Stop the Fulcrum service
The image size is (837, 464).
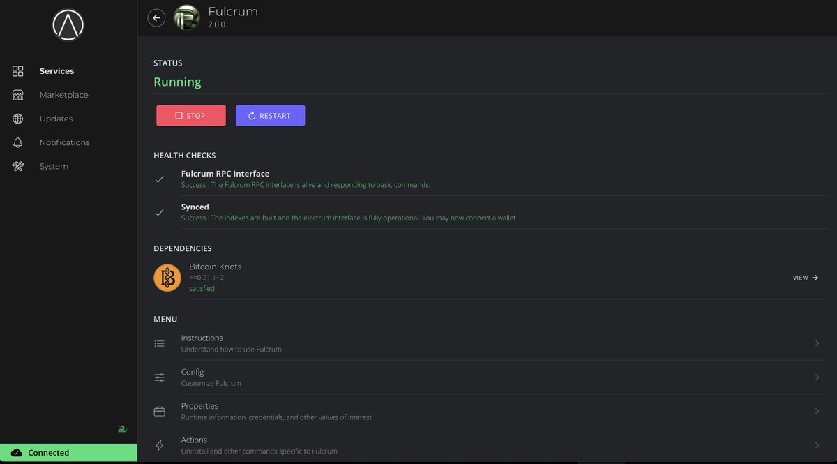(191, 116)
